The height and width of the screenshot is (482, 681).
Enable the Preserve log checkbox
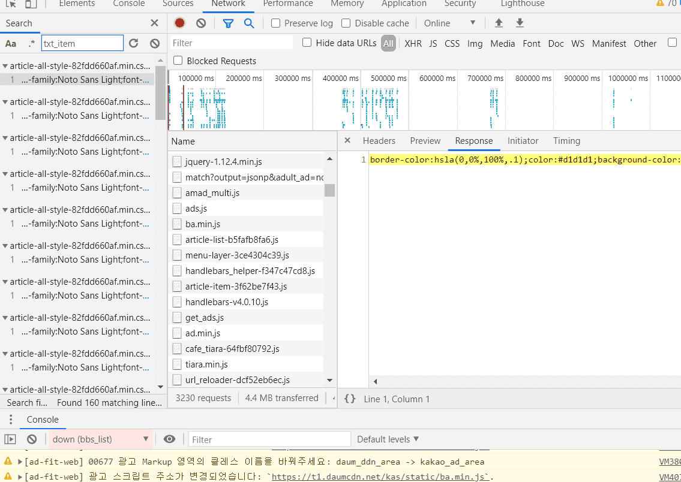tap(275, 23)
